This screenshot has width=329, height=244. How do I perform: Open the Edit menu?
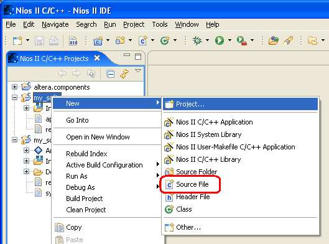(x=29, y=24)
